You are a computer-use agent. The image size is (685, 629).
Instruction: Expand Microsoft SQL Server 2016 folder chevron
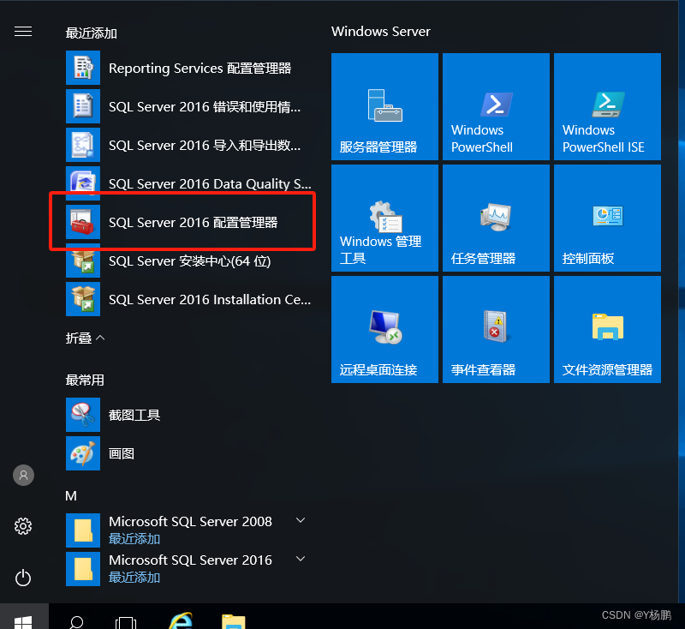pyautogui.click(x=301, y=559)
